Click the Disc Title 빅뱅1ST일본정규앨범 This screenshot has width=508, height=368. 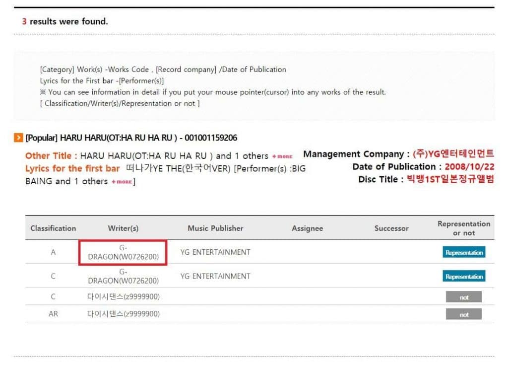450,179
